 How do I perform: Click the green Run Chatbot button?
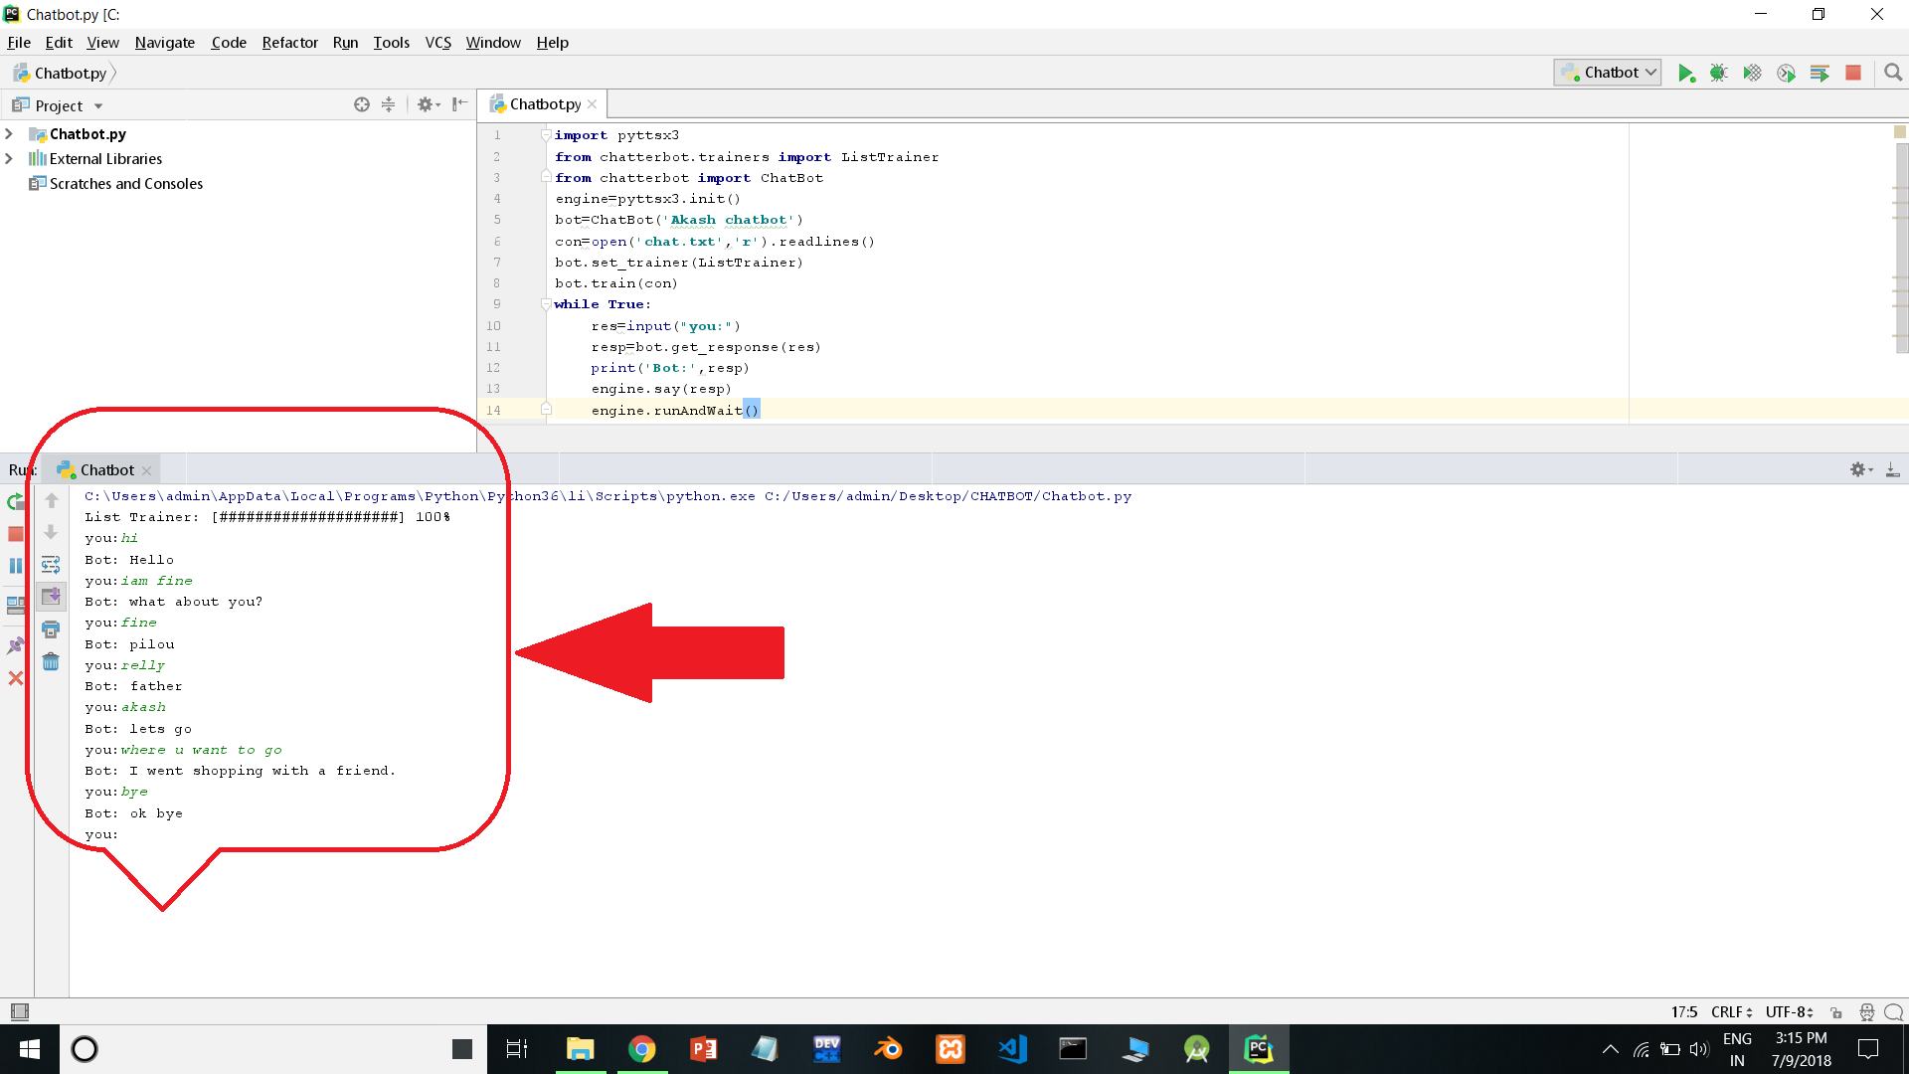click(x=1685, y=73)
